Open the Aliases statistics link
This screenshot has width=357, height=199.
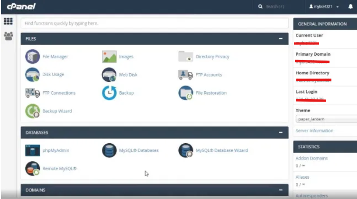pyautogui.click(x=302, y=177)
